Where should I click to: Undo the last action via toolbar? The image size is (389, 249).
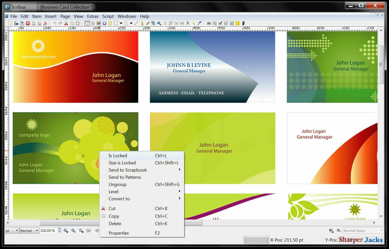[54, 23]
